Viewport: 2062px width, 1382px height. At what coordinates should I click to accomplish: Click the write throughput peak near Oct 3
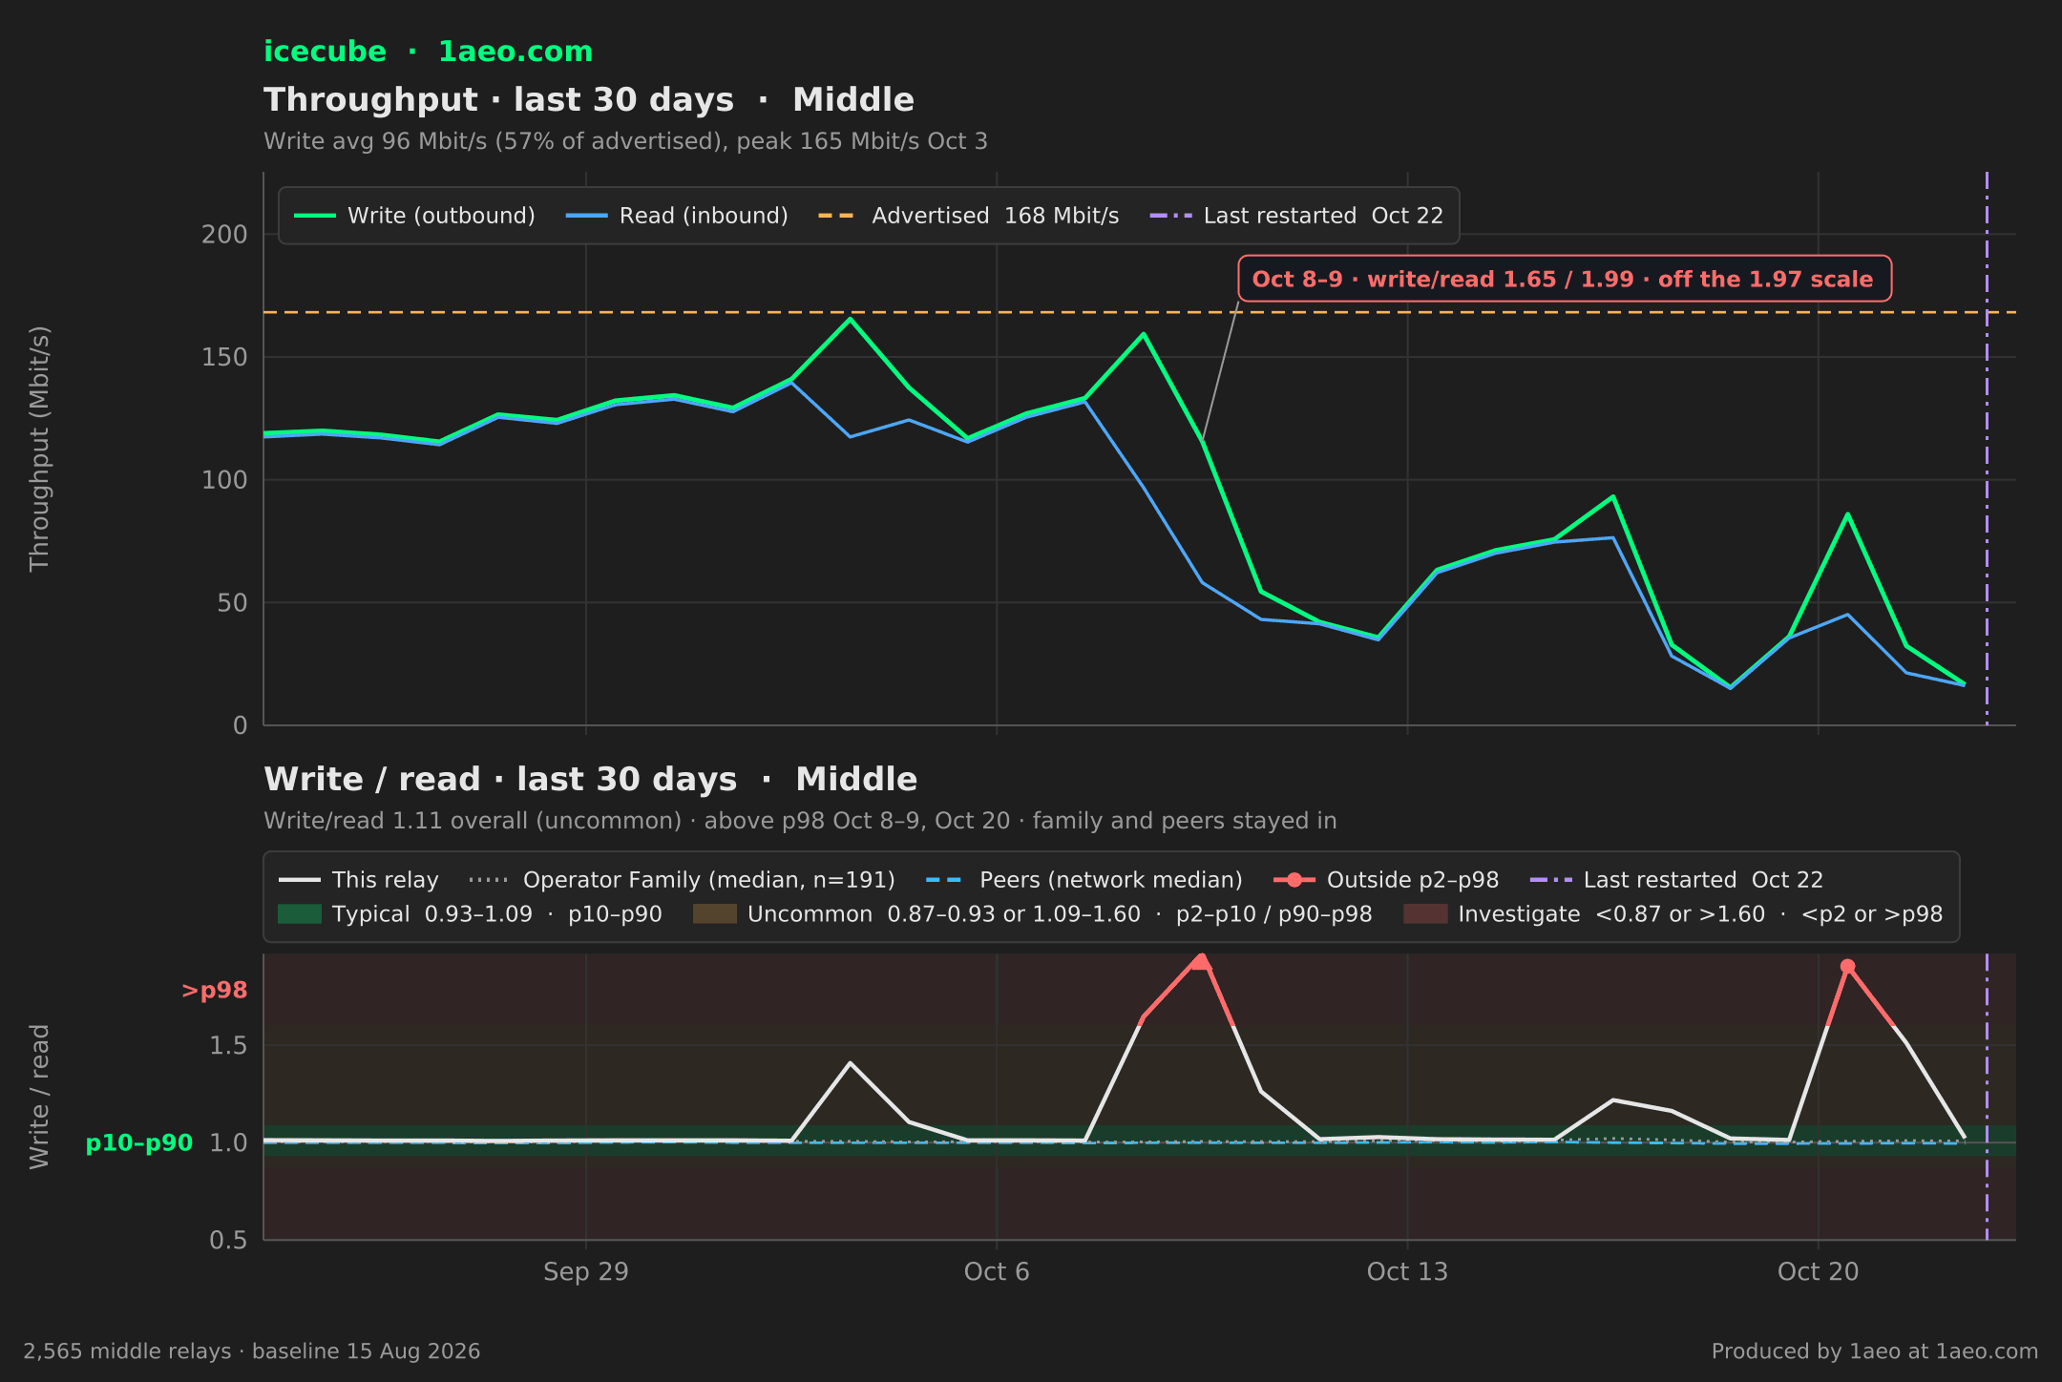[850, 319]
